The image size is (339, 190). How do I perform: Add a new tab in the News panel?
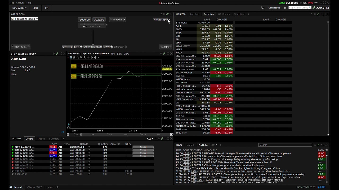pyautogui.click(x=221, y=145)
